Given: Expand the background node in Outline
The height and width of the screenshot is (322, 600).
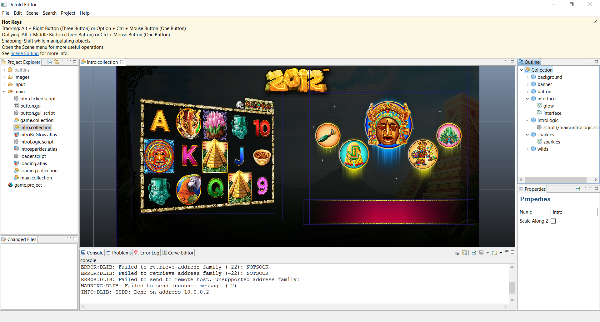Looking at the screenshot, I should coord(527,77).
